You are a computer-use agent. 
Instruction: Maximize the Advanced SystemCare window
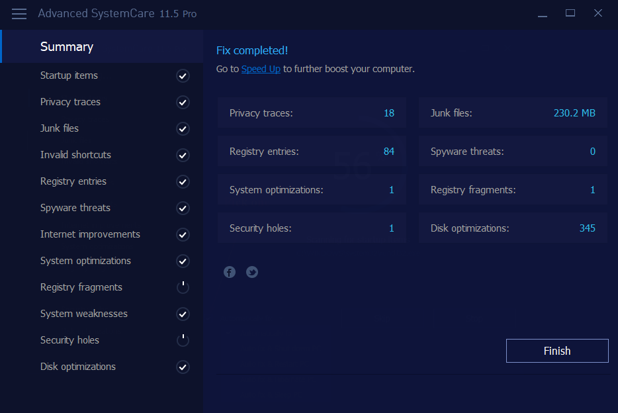(570, 13)
